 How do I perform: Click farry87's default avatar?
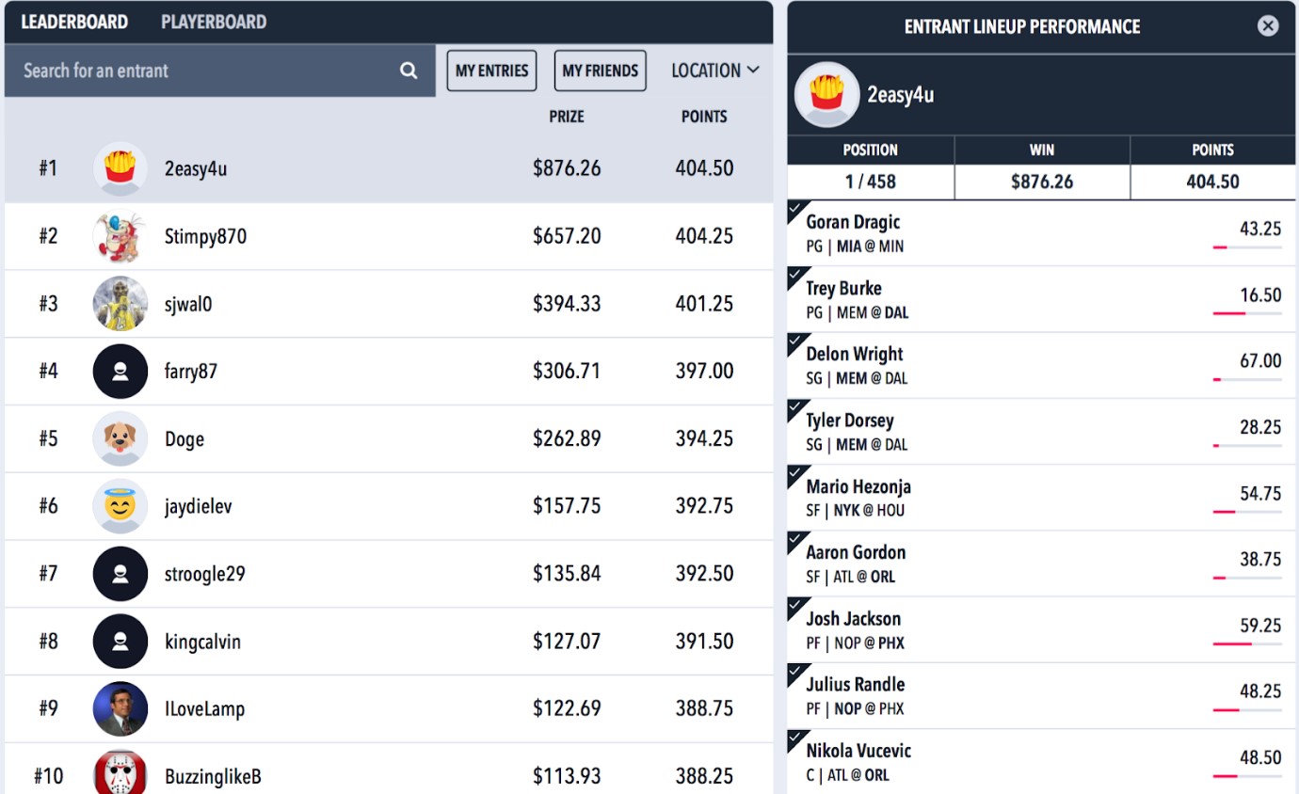point(120,372)
